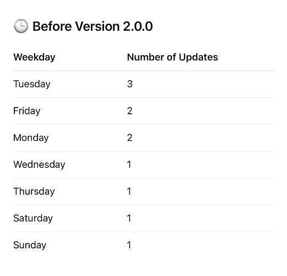The image size is (287, 276).
Task: Select the Thursday row label
Action: click(x=34, y=192)
